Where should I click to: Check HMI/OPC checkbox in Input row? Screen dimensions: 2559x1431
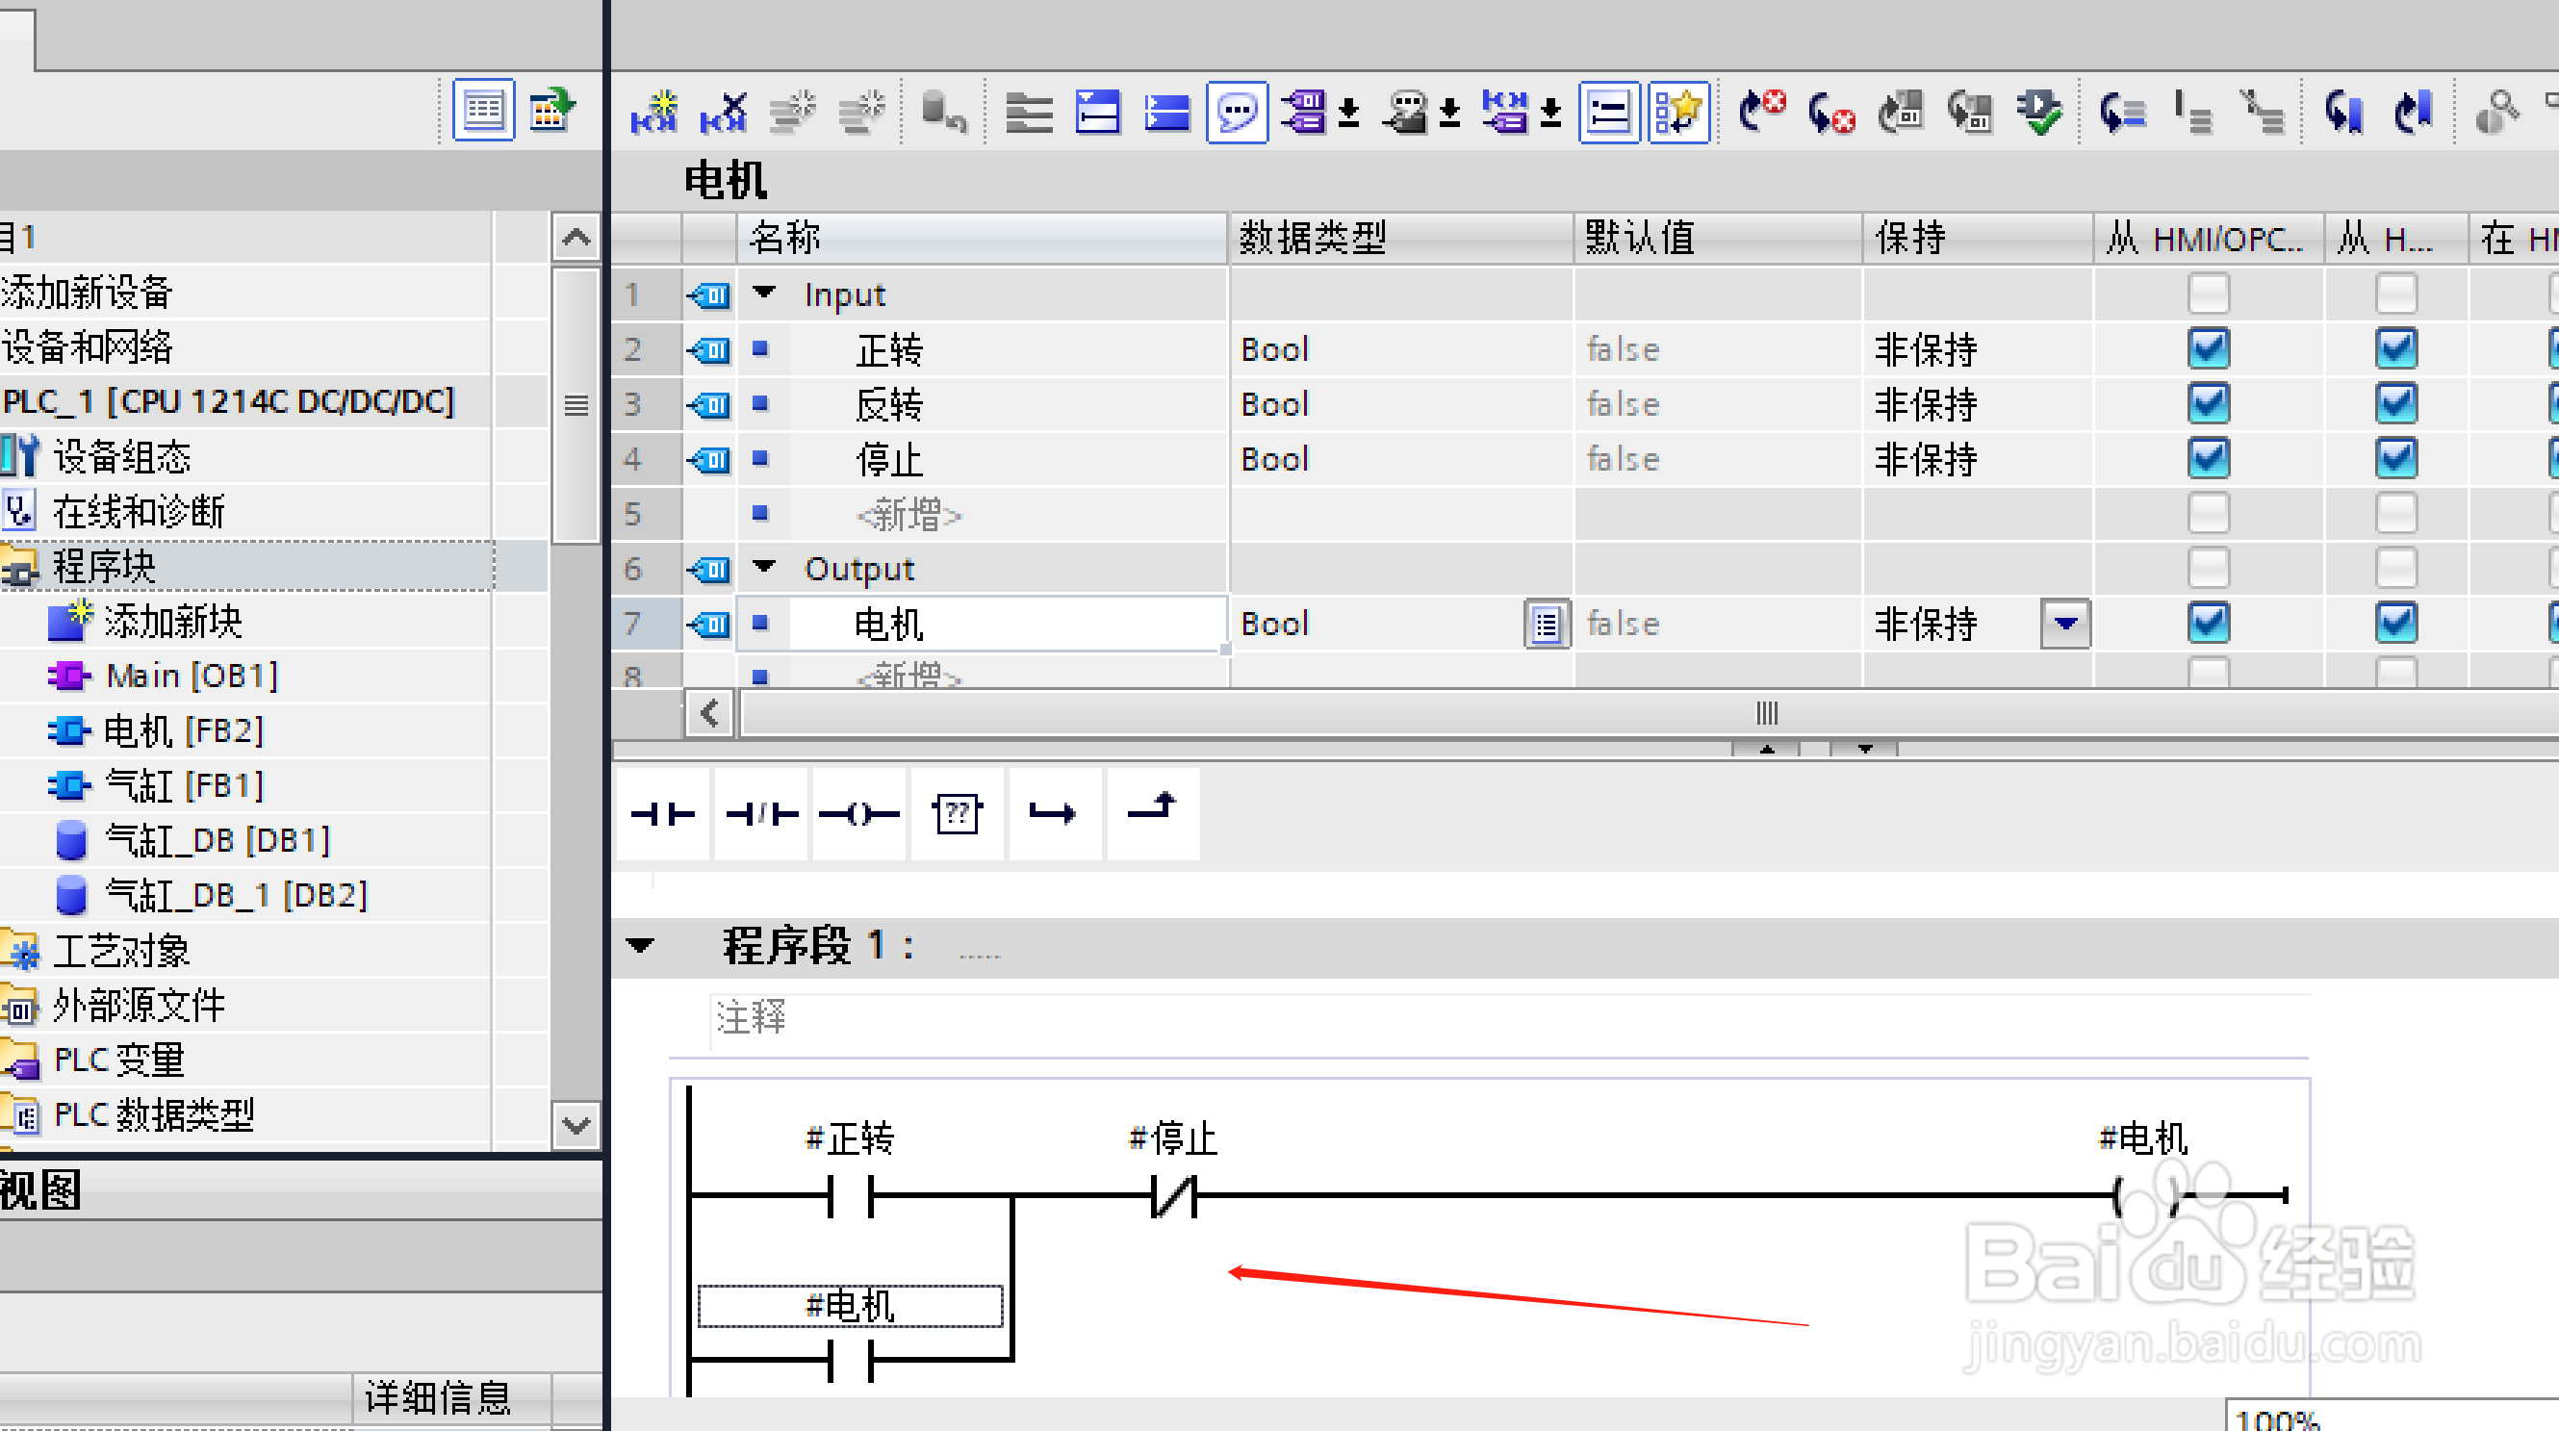(2209, 294)
